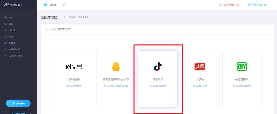Click the green iQIYI logo

(242, 66)
